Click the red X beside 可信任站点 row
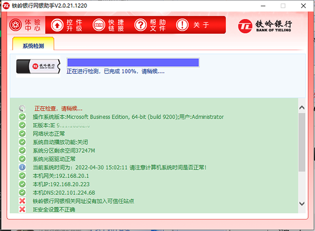This screenshot has height=231, width=315. (22, 201)
